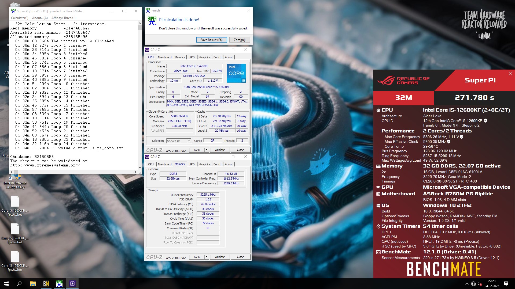
Task: Click Validate in upper CPU-Z
Action: pos(220,150)
